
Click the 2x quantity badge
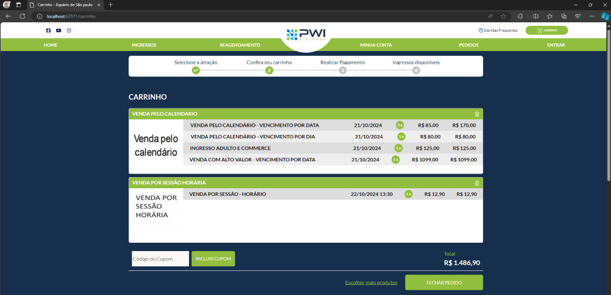pyautogui.click(x=400, y=125)
